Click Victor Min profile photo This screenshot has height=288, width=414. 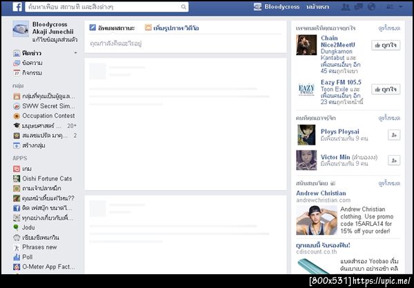[306, 160]
